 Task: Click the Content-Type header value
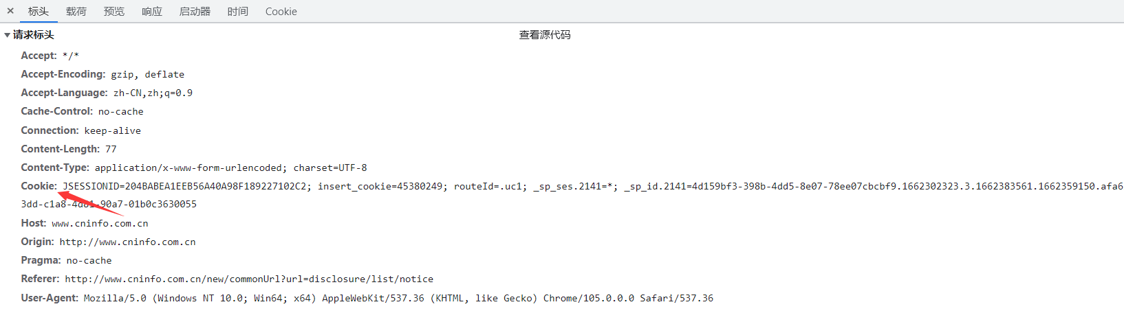(x=230, y=168)
